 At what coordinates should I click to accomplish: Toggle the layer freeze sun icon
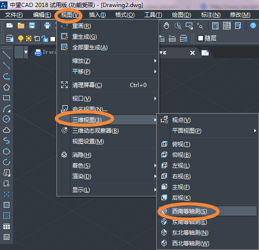click(x=28, y=38)
